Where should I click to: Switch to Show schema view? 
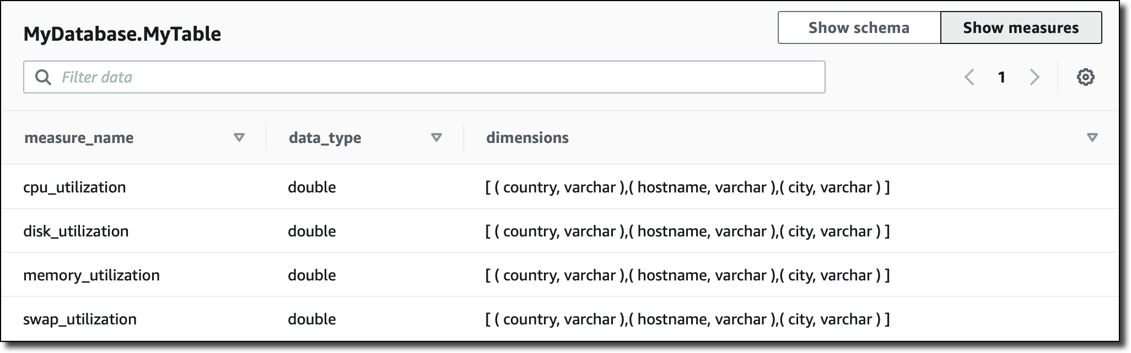point(859,27)
